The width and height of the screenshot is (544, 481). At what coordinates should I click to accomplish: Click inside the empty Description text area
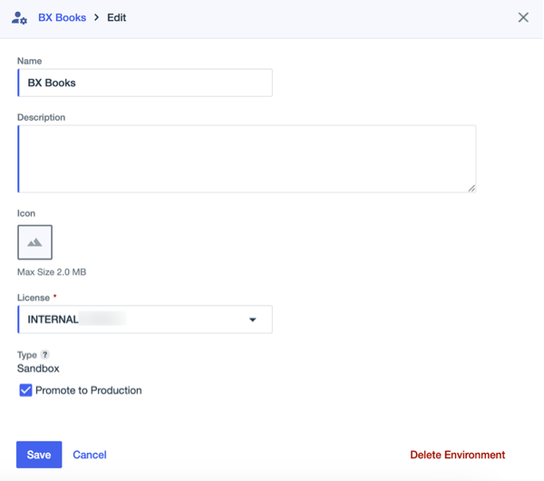tap(245, 159)
